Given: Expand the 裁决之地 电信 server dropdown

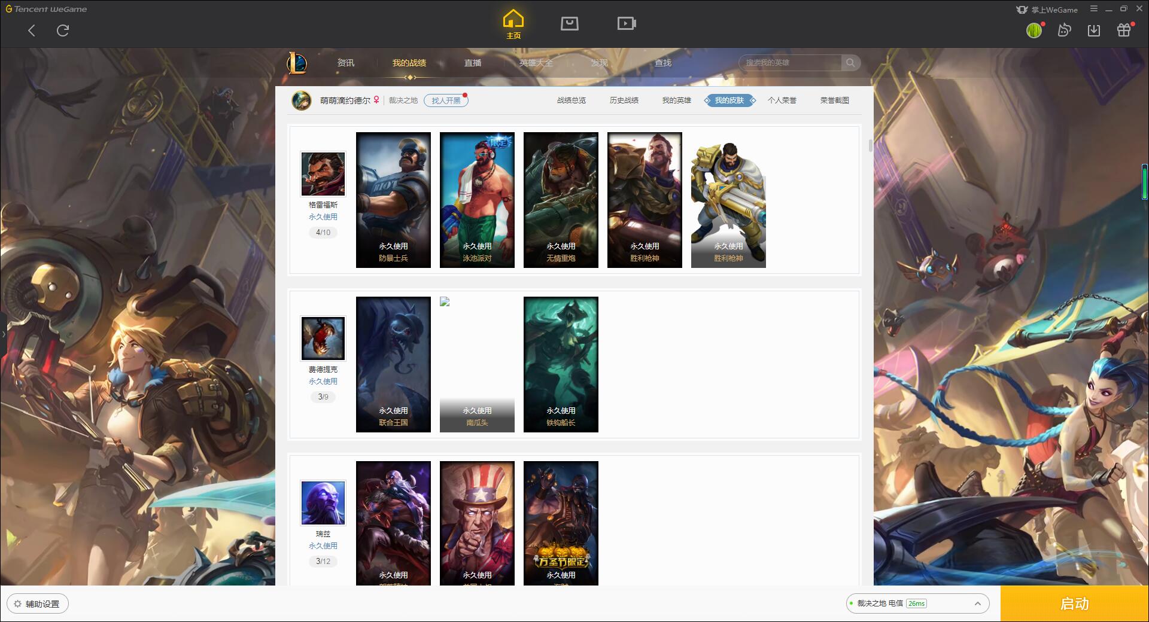Looking at the screenshot, I should pos(917,603).
